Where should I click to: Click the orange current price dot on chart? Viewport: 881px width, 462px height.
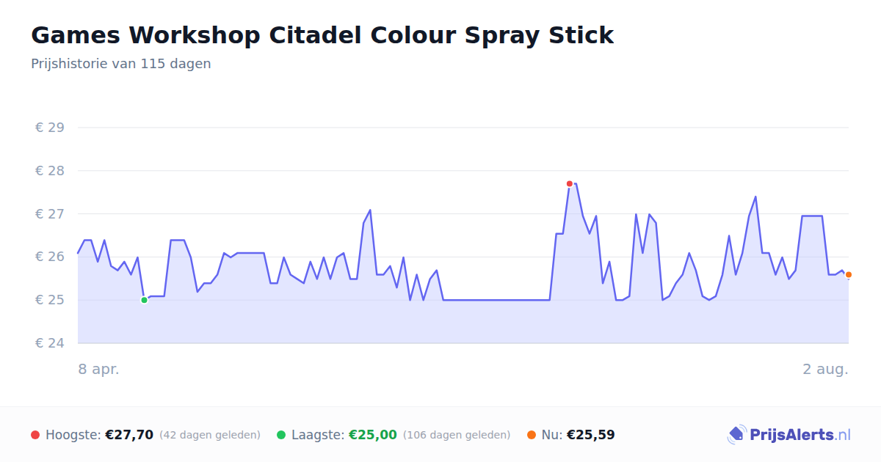pyautogui.click(x=848, y=275)
